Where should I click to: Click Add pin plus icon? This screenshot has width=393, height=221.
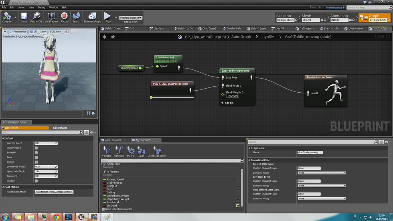pos(222,103)
